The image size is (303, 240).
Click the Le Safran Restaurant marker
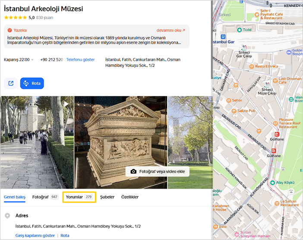[x=277, y=203]
